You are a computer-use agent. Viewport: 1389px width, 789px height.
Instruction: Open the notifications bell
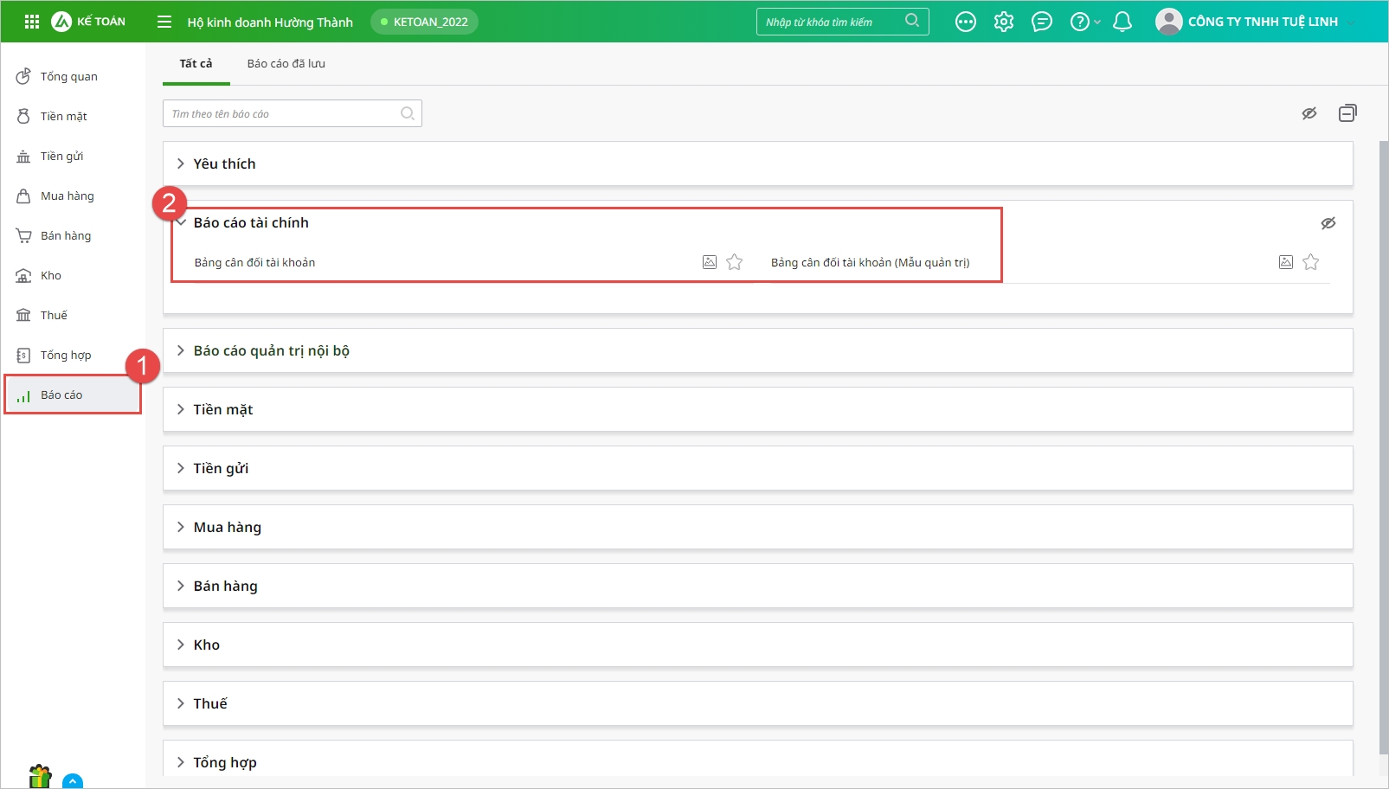click(x=1122, y=22)
